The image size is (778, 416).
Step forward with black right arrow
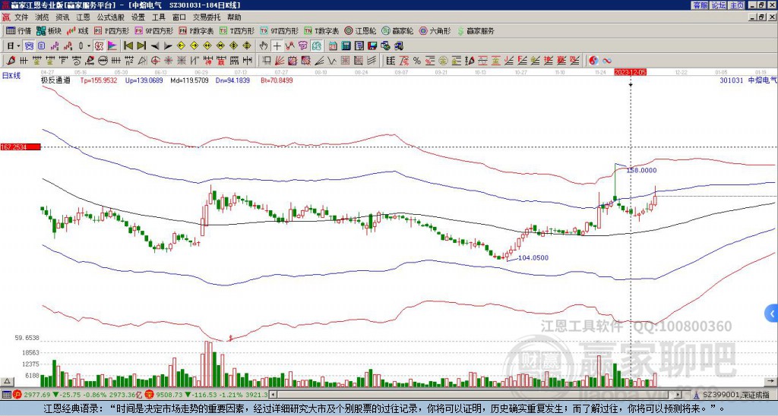pyautogui.click(x=168, y=46)
